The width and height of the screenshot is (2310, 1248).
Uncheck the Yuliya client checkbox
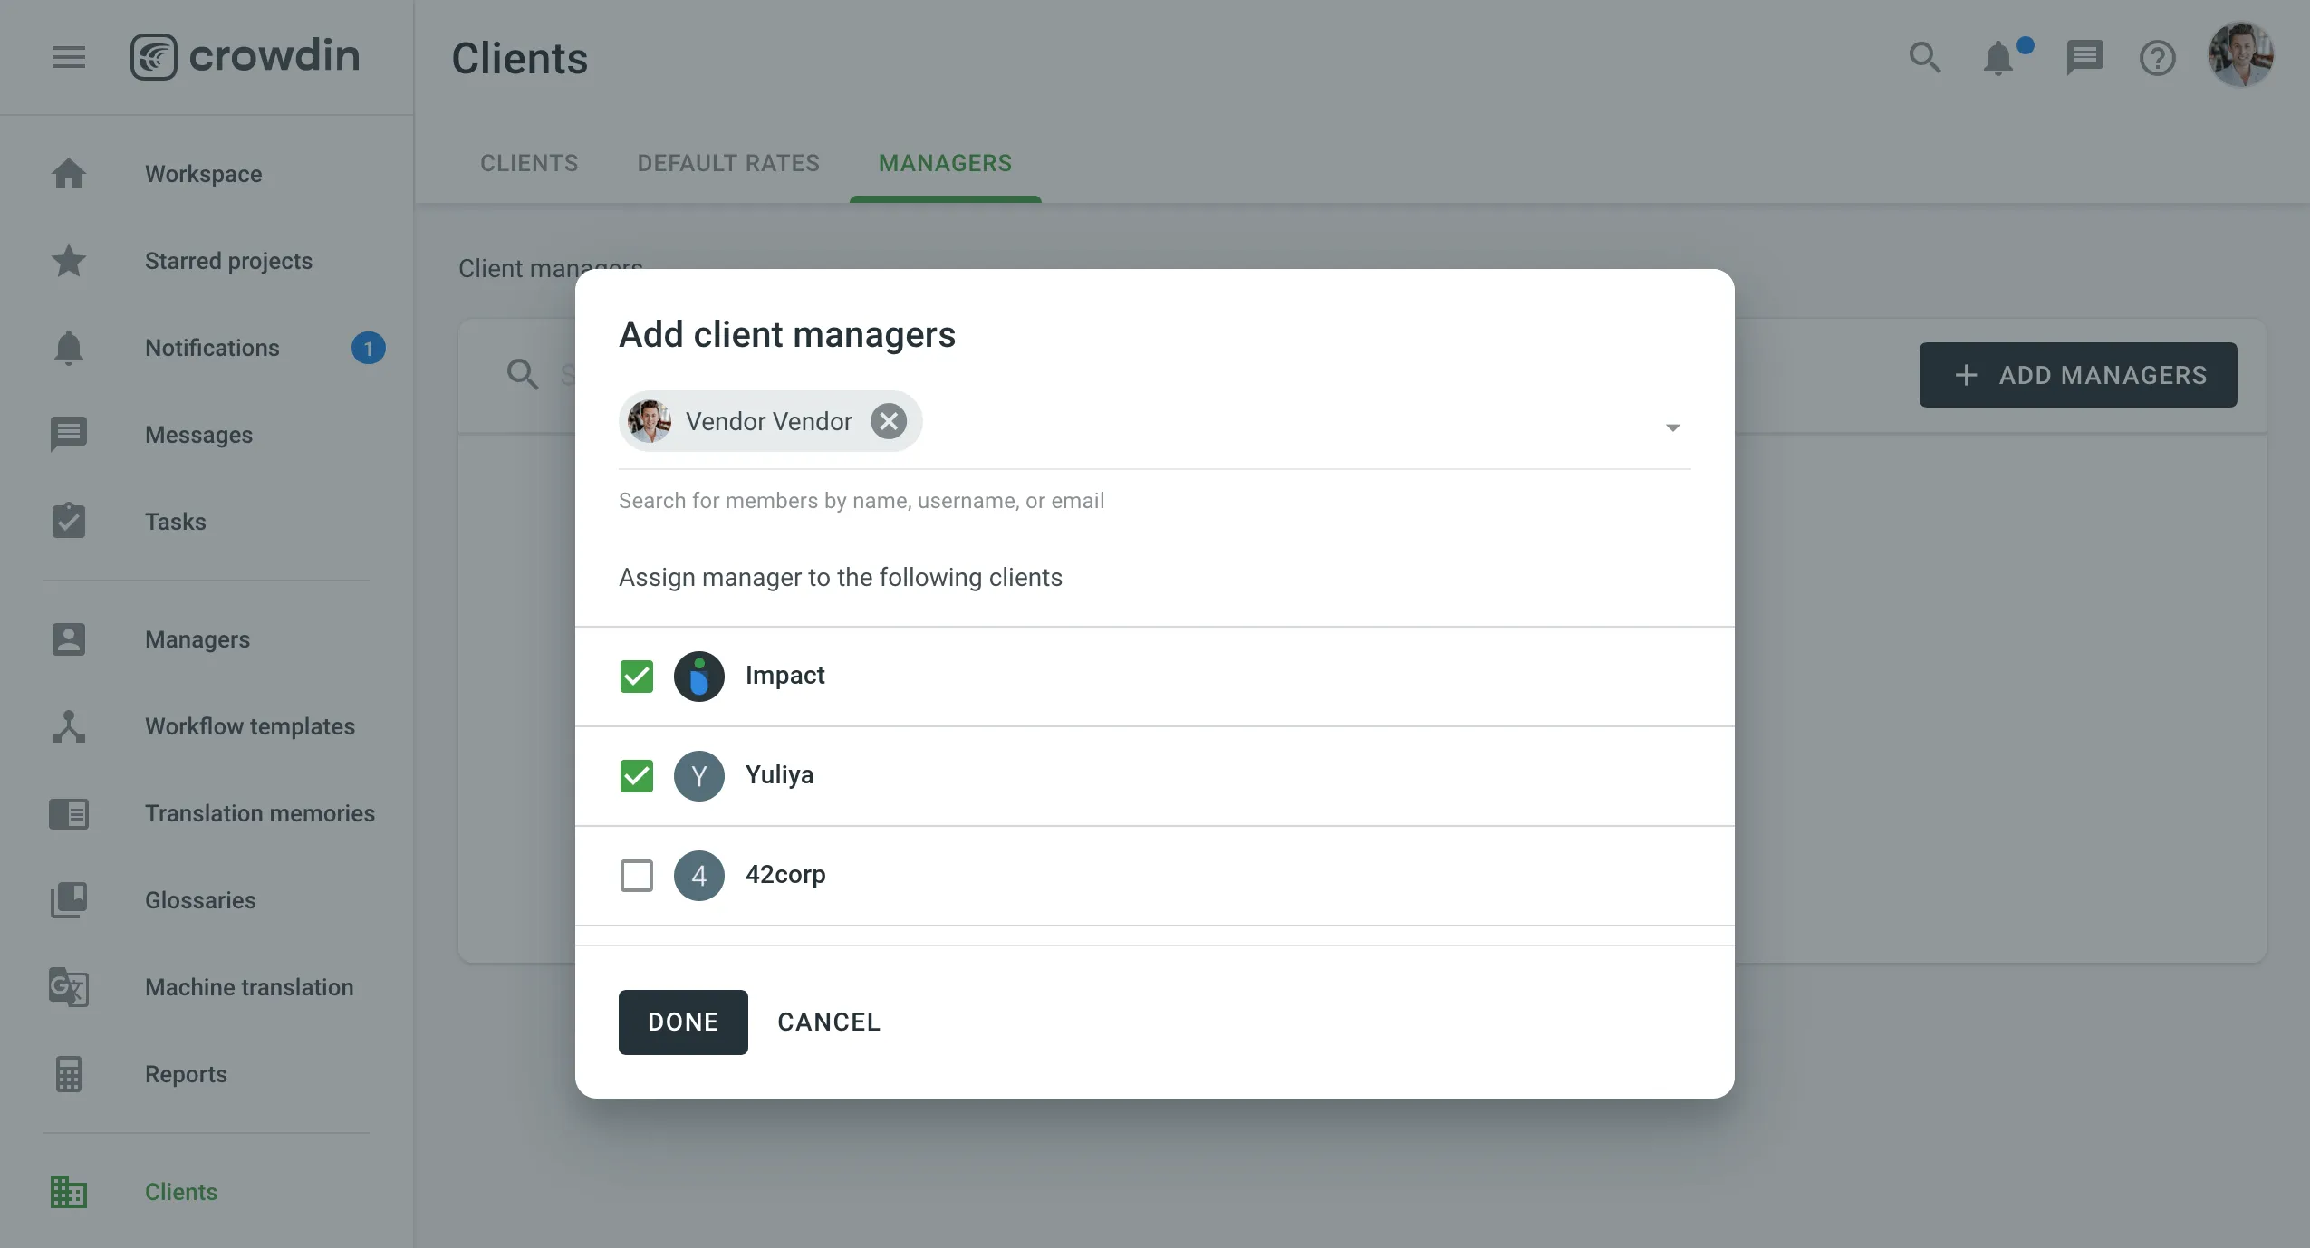pos(637,776)
